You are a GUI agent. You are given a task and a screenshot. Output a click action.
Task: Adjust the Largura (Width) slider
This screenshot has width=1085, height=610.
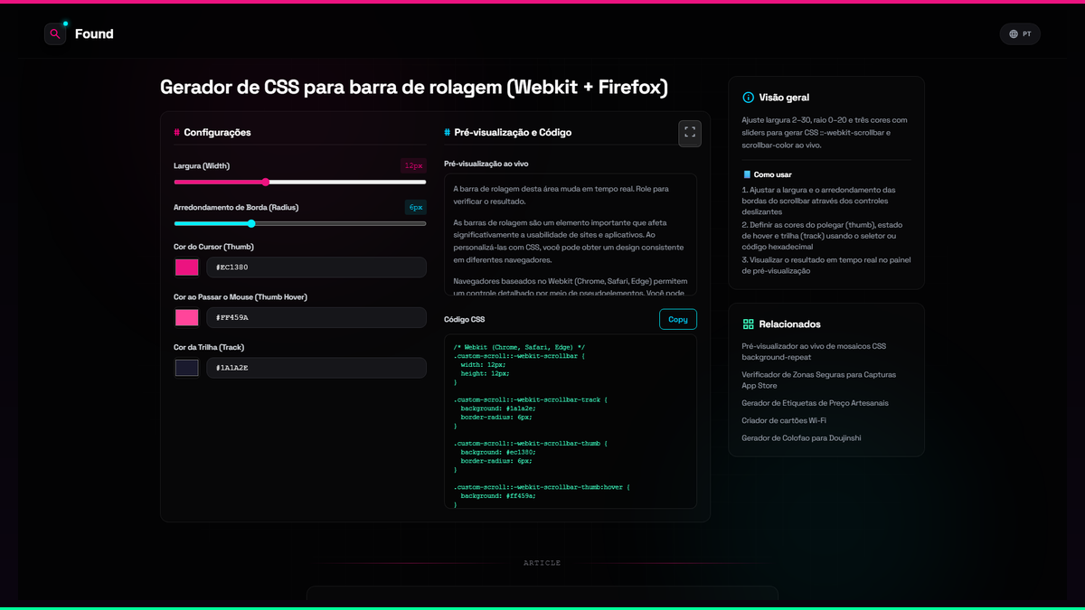click(300, 182)
